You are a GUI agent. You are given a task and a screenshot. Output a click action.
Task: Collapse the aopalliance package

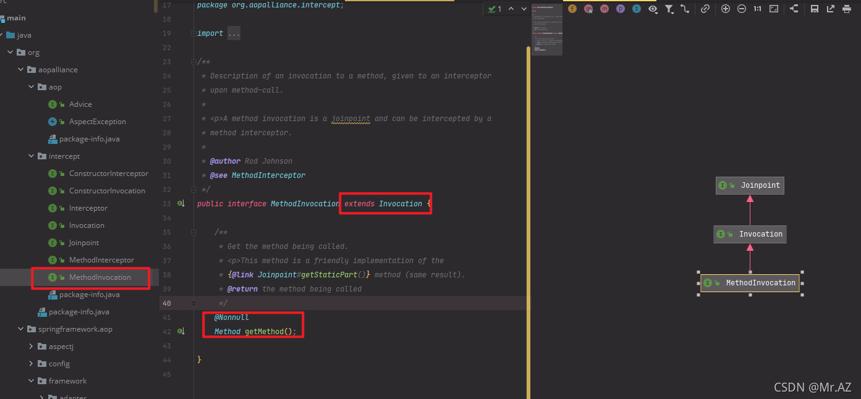click(x=21, y=70)
